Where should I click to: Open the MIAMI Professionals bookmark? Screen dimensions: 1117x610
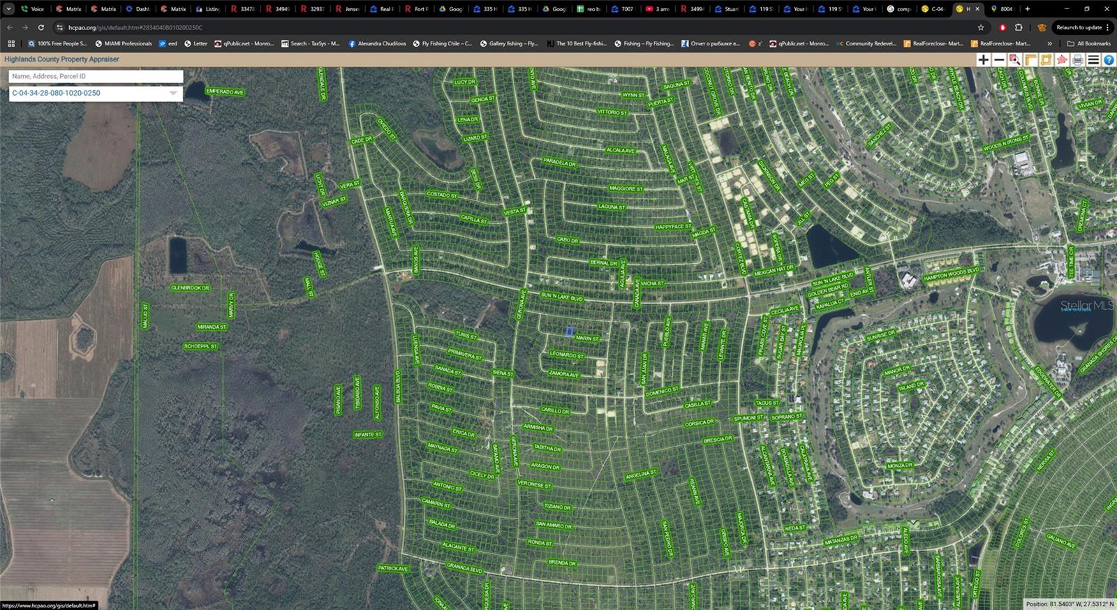pyautogui.click(x=123, y=43)
